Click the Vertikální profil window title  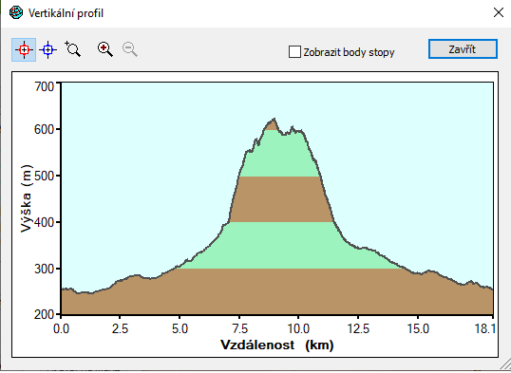pos(66,13)
